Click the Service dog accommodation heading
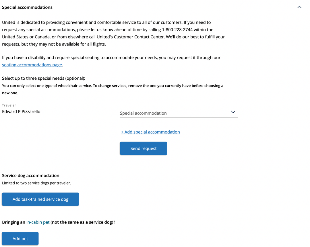The height and width of the screenshot is (247, 310). tap(31, 176)
